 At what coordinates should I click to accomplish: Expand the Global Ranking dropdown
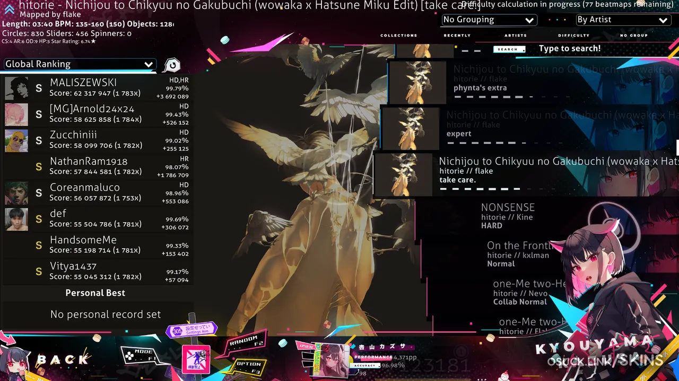[80, 64]
